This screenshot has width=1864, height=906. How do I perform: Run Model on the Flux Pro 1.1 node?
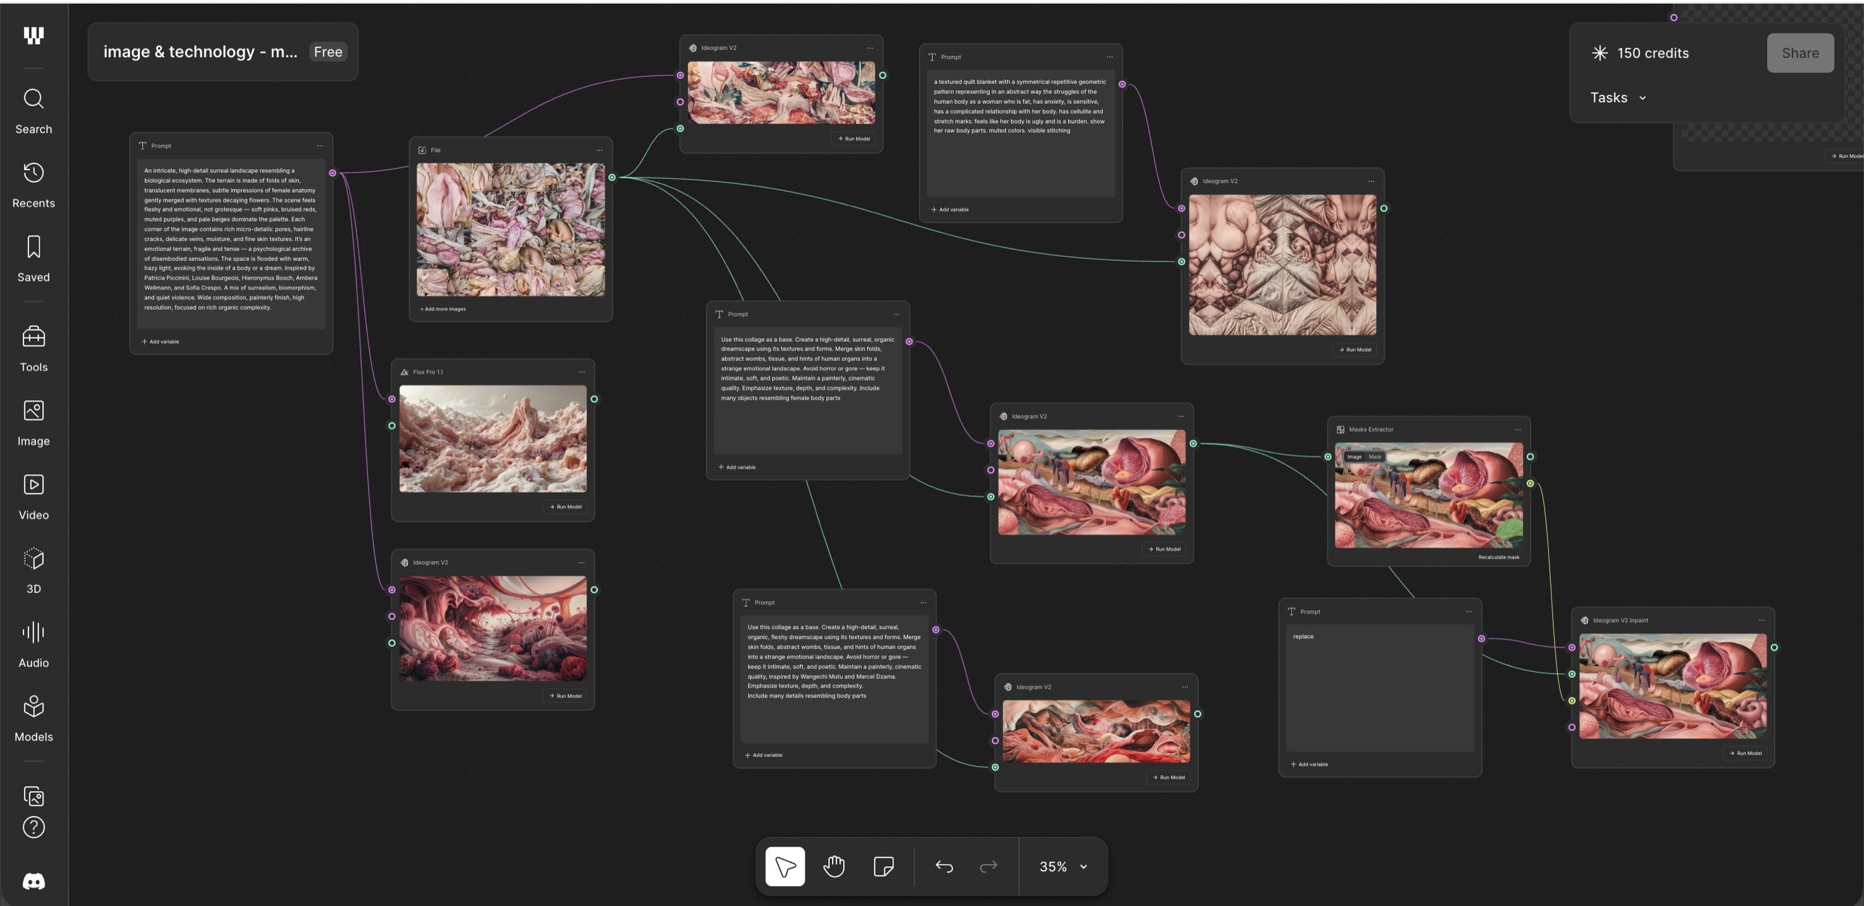(565, 506)
